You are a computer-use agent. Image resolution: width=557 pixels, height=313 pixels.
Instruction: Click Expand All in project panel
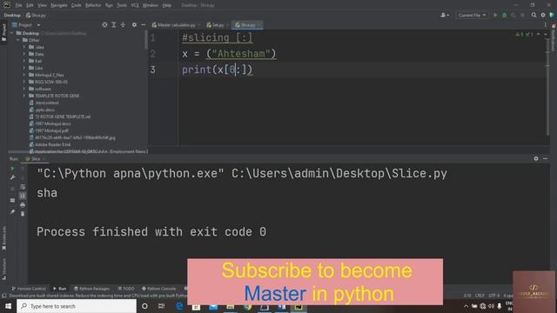[x=114, y=25]
